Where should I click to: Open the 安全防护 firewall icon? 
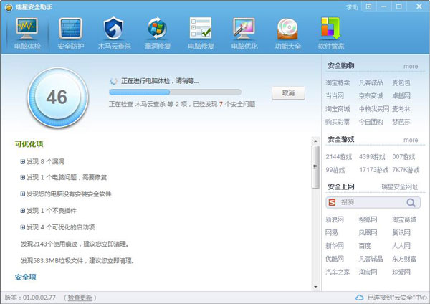[x=70, y=29]
